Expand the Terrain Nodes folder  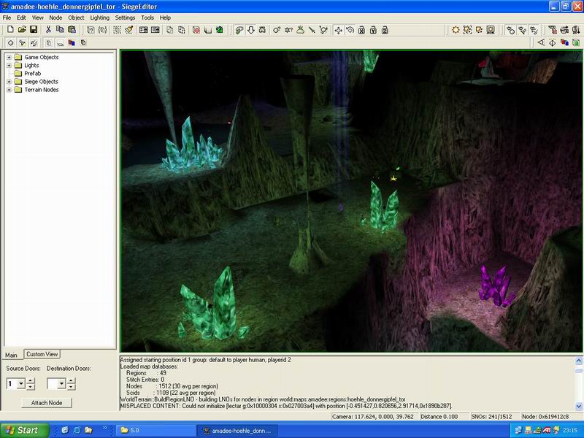tap(9, 90)
